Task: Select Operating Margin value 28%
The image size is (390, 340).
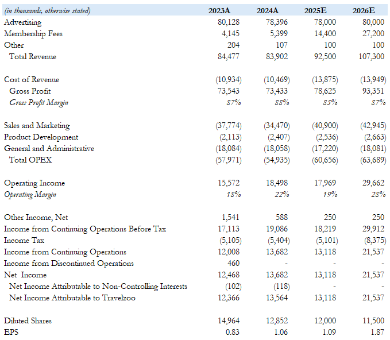Action: [379, 195]
